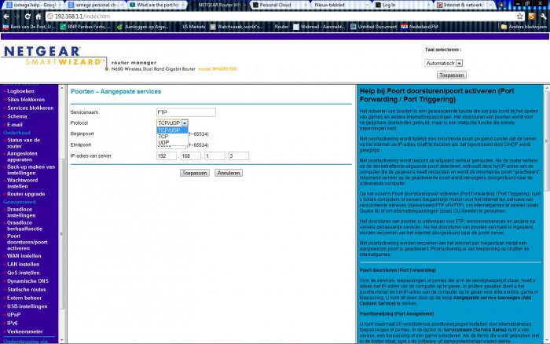
Task: Open 'Schema' in sidebar
Action: coord(16,116)
